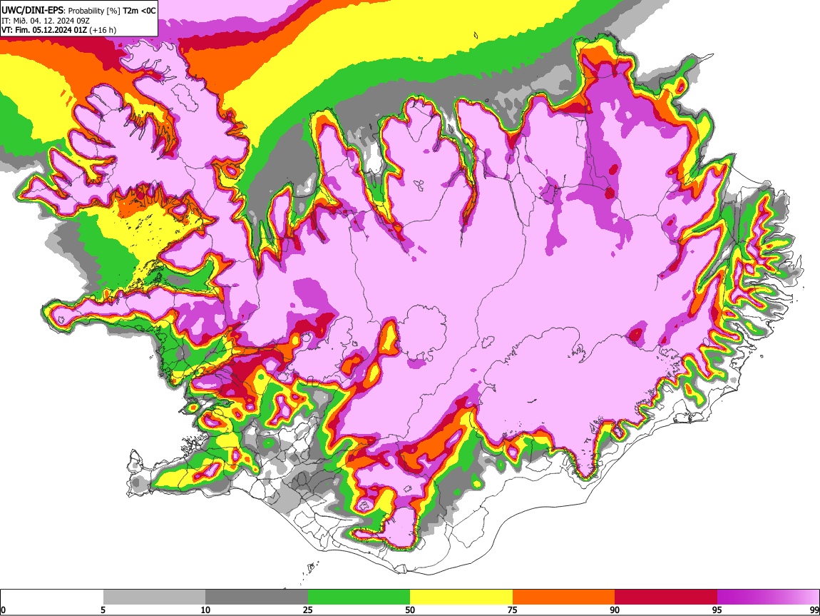Click the legend tick label '25'
This screenshot has height=616, width=820.
pyautogui.click(x=308, y=610)
